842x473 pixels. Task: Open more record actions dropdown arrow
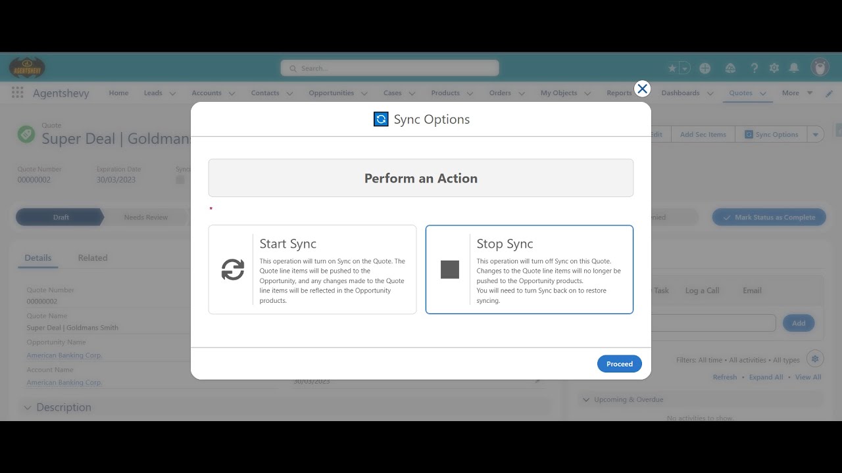(x=816, y=135)
